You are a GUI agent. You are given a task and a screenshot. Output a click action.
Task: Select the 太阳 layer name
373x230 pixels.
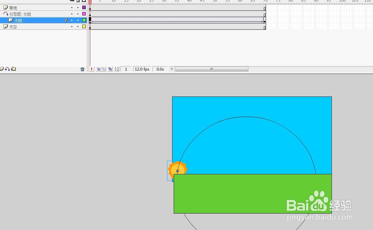pyautogui.click(x=18, y=21)
